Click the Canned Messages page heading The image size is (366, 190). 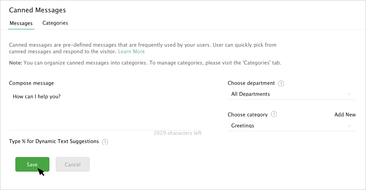pos(38,10)
